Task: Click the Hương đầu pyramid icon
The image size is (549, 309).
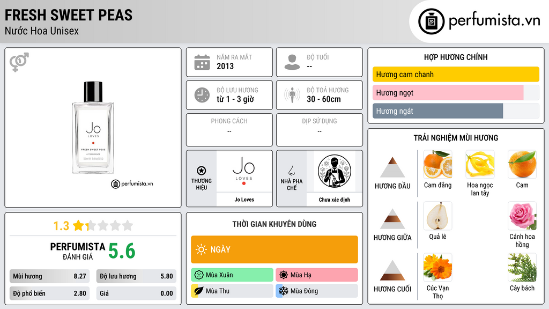Action: pyautogui.click(x=392, y=167)
